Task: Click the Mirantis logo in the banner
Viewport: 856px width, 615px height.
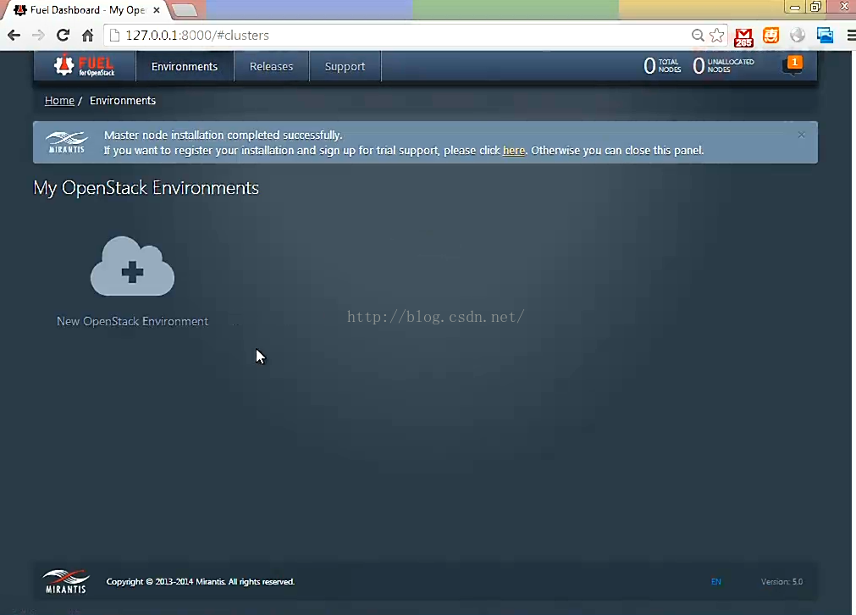Action: coord(67,142)
